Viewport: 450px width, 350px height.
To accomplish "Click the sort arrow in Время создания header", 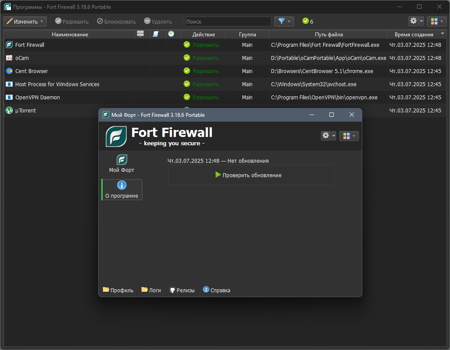I will click(443, 34).
